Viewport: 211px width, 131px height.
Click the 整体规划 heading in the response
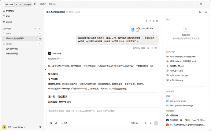(53, 74)
